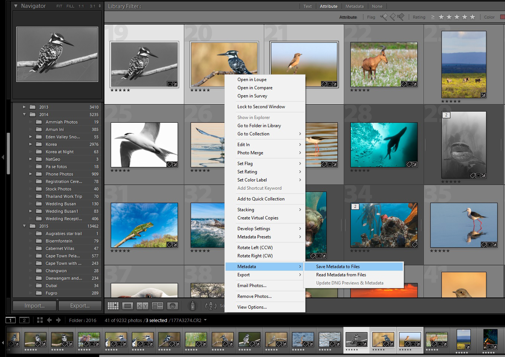505x357 pixels.
Task: Set Navigator zoom to 1:1
Action: pyautogui.click(x=81, y=6)
